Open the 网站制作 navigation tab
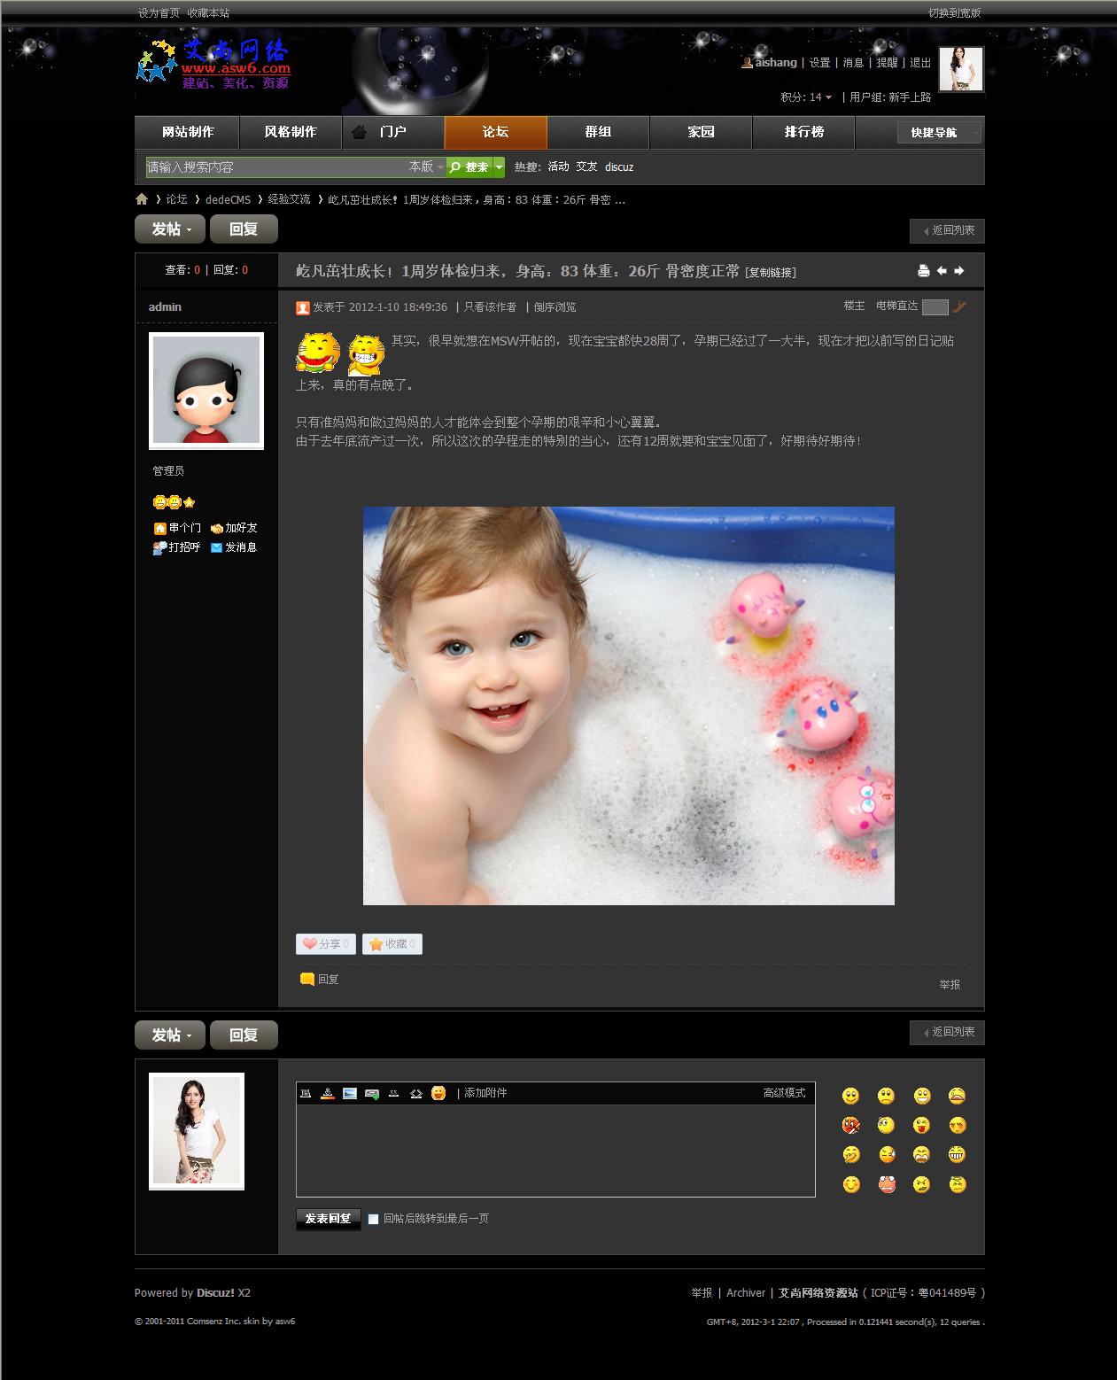1117x1380 pixels. click(x=187, y=132)
